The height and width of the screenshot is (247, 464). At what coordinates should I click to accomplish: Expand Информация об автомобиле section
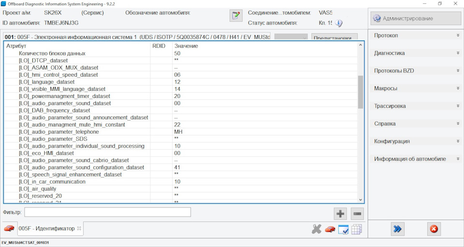click(416, 159)
